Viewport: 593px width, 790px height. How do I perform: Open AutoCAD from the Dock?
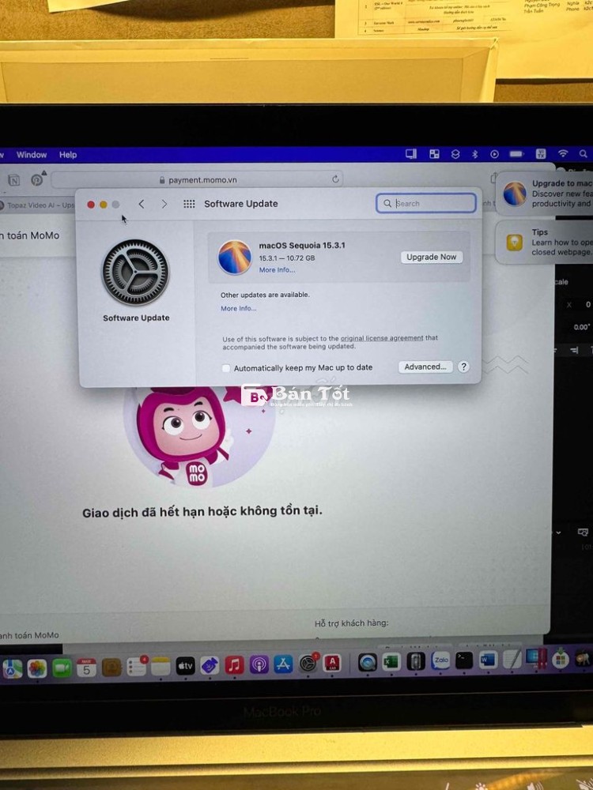click(332, 664)
